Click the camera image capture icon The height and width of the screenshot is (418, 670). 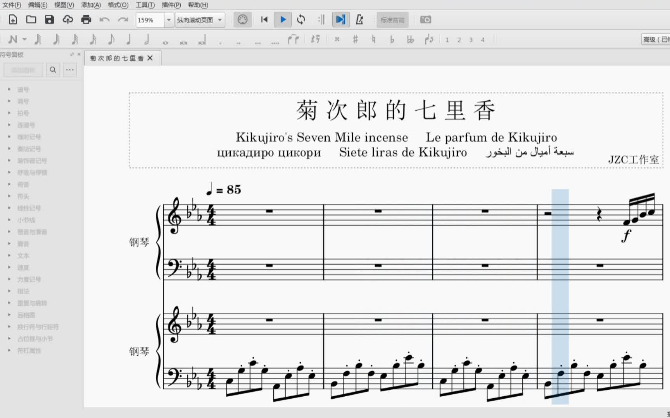(x=425, y=20)
